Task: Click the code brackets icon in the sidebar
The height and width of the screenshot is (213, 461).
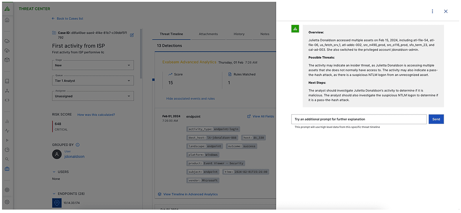Action: [x=7, y=100]
